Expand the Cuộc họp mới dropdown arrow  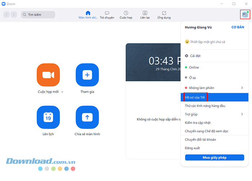(62, 92)
